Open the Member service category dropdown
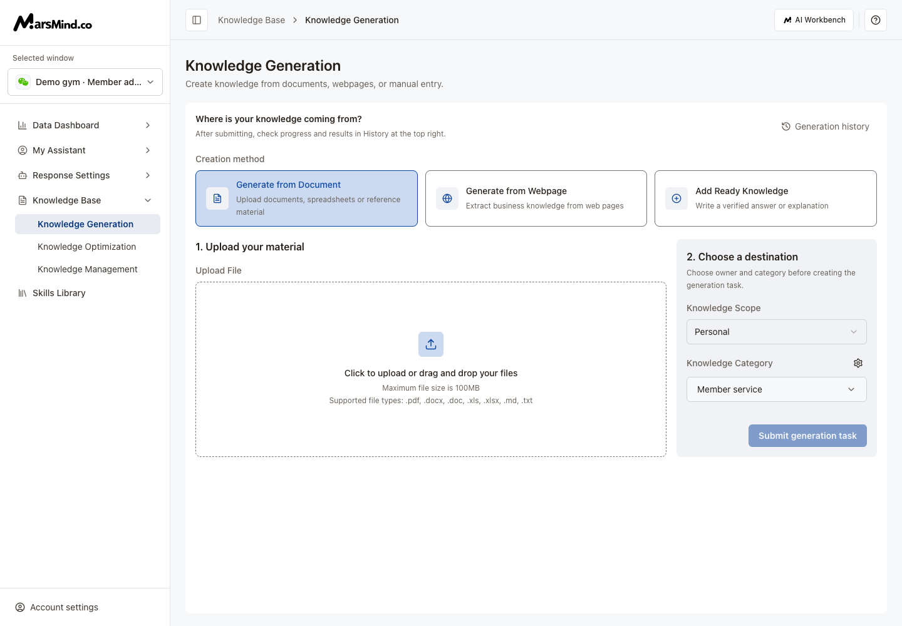Viewport: 902px width, 626px height. tap(777, 389)
